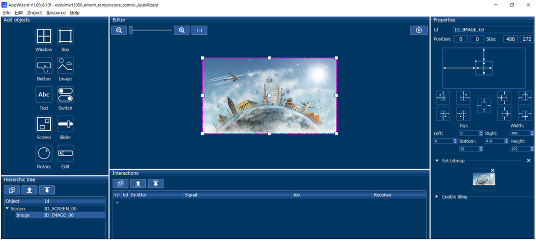Add a Switch object
This screenshot has width=536, height=241.
pyautogui.click(x=65, y=95)
